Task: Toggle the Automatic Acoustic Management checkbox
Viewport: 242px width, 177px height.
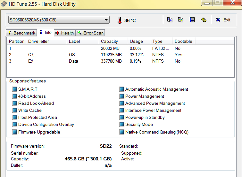Action: point(122,89)
